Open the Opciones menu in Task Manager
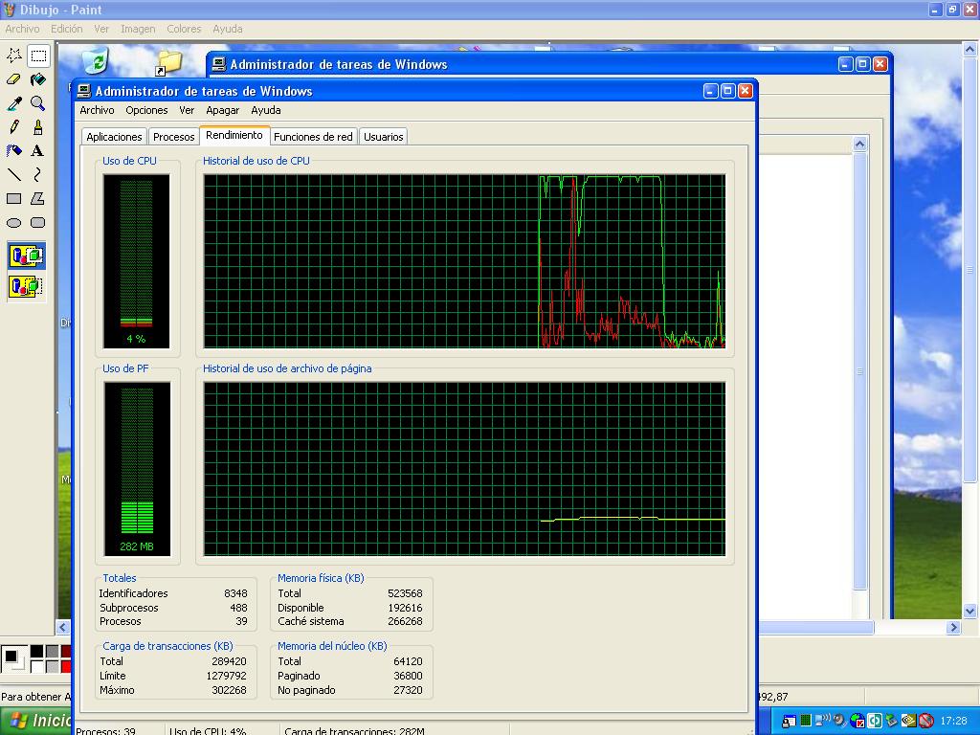Screen dimensions: 980x735 pyautogui.click(x=146, y=110)
